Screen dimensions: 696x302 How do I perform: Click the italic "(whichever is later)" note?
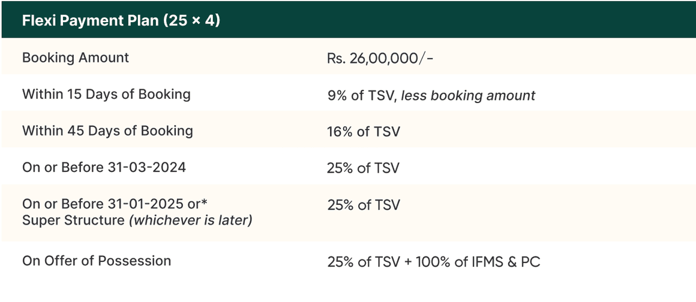191,220
